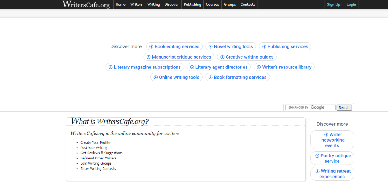Click the 'online community for writers' tagline
Viewport: 388px width, 182px height.
coord(125,133)
